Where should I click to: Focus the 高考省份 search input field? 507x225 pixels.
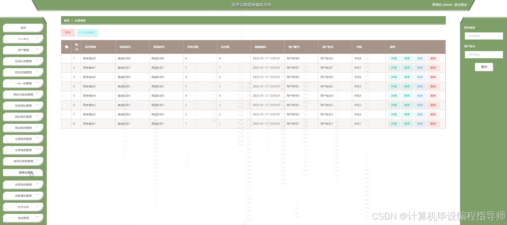point(483,36)
